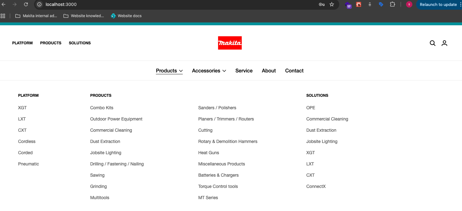Open Jobsite Lighting under Solutions column
462x211 pixels.
[322, 141]
